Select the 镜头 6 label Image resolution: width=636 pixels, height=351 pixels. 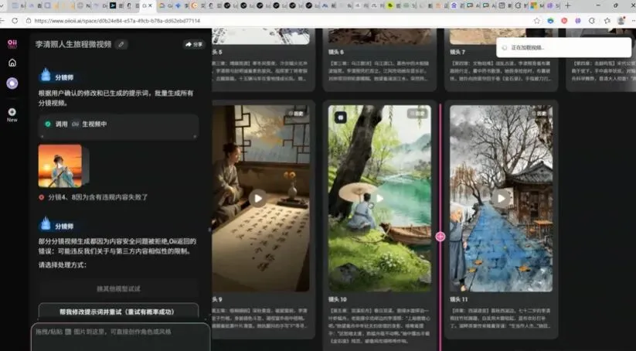point(336,52)
